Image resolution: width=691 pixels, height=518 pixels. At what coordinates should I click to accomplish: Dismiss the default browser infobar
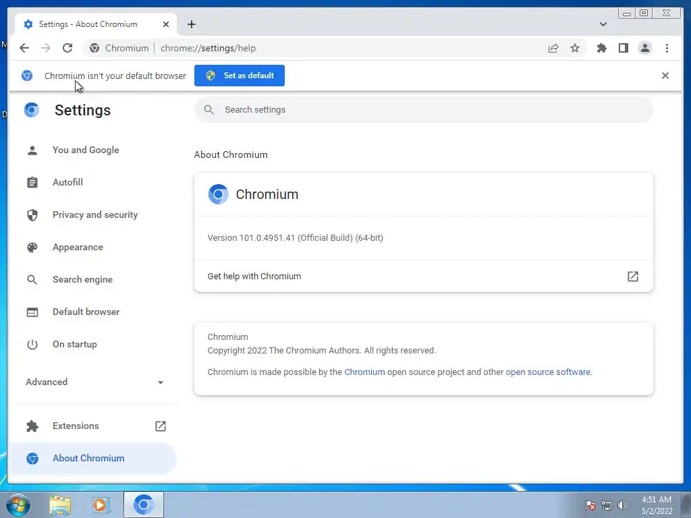coord(665,76)
